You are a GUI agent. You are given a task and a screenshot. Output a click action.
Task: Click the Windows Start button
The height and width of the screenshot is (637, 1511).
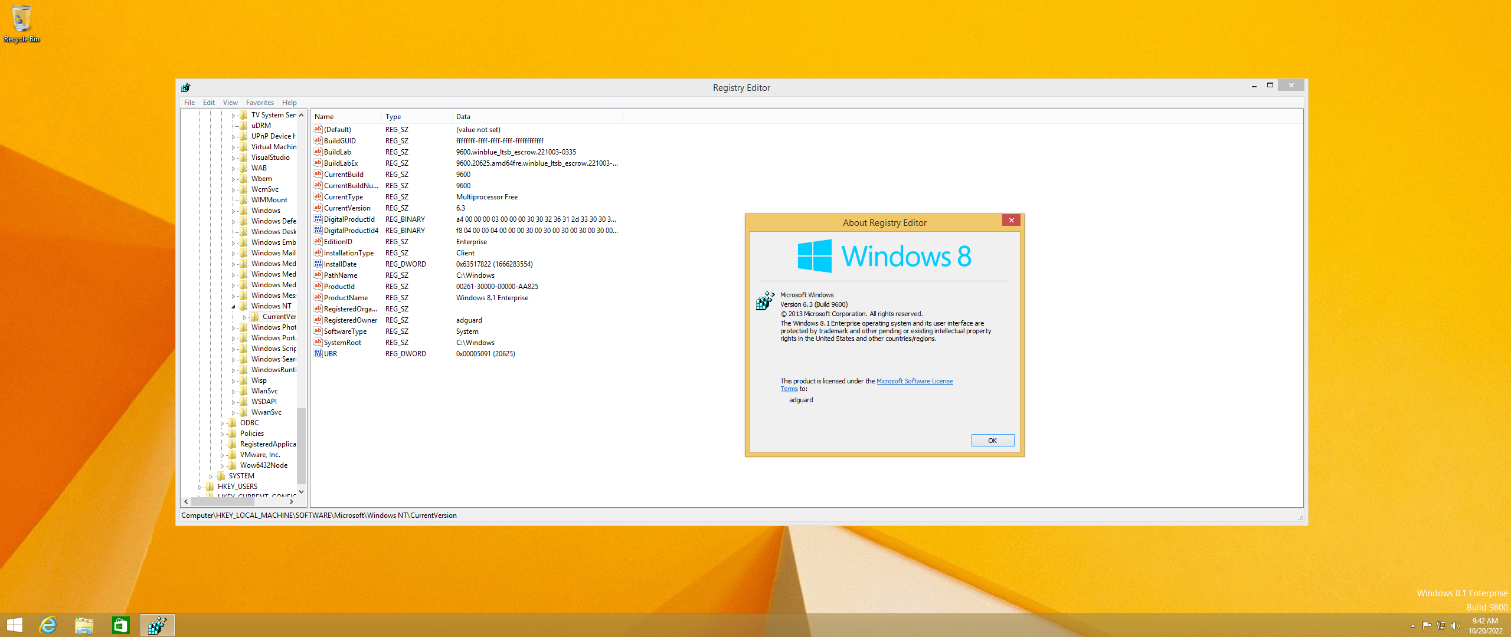click(14, 625)
